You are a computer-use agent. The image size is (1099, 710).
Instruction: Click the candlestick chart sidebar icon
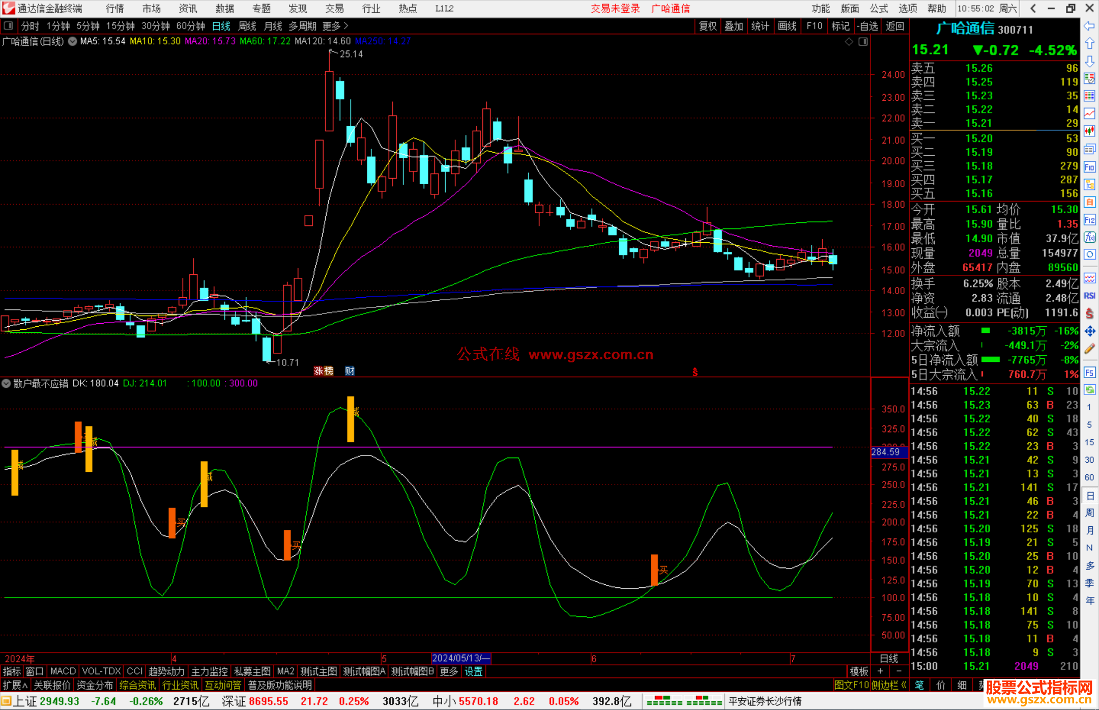pyautogui.click(x=1089, y=131)
